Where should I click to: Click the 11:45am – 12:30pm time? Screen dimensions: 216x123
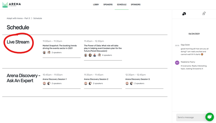coord(94,41)
